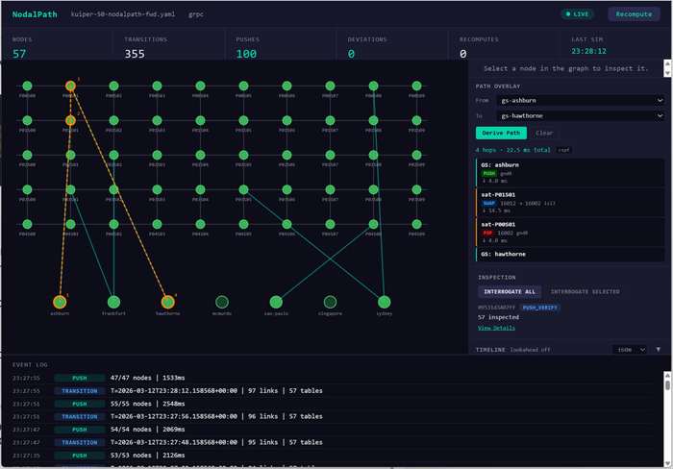Select the sao-paulo ground station node

(x=276, y=302)
